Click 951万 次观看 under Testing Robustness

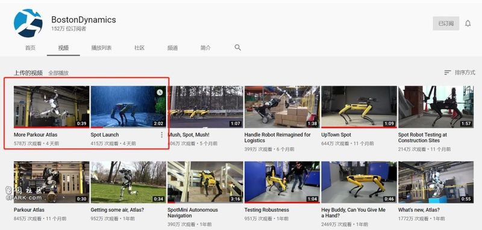tap(258, 219)
